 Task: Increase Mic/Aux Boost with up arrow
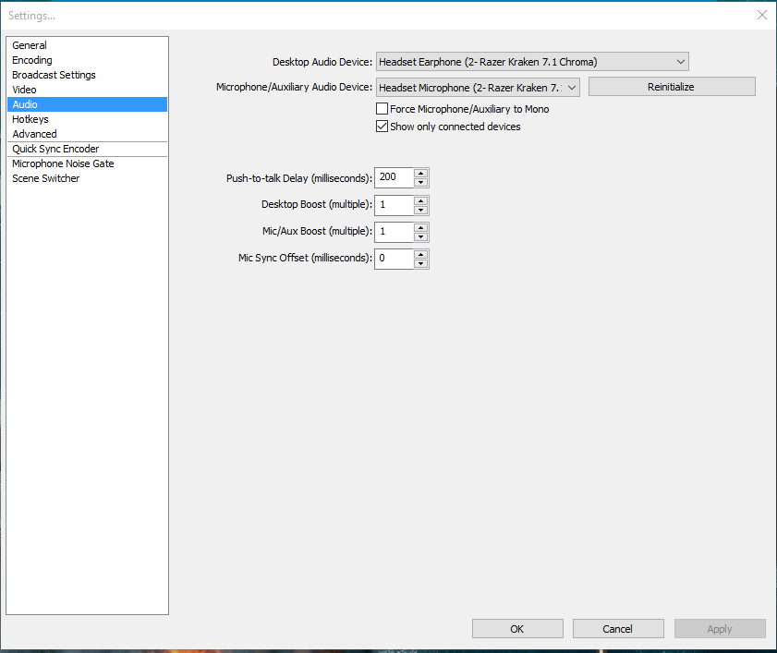pyautogui.click(x=421, y=227)
